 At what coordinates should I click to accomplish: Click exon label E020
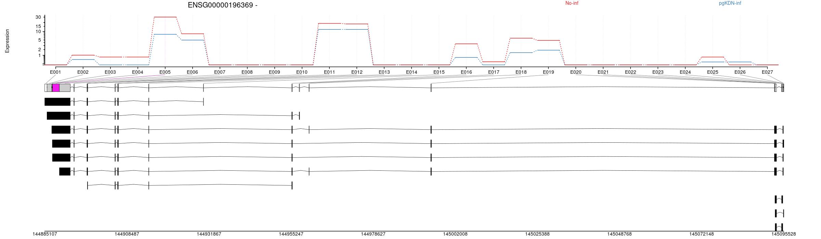point(576,72)
